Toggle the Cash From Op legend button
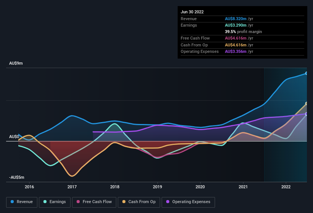The height and width of the screenshot is (213, 313). point(139,202)
